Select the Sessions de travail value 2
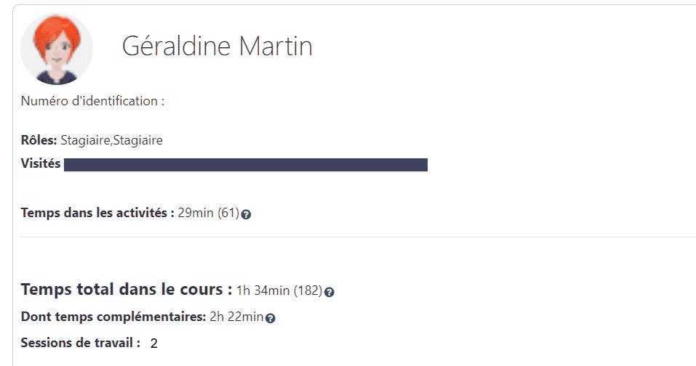This screenshot has height=366, width=696. tap(153, 343)
